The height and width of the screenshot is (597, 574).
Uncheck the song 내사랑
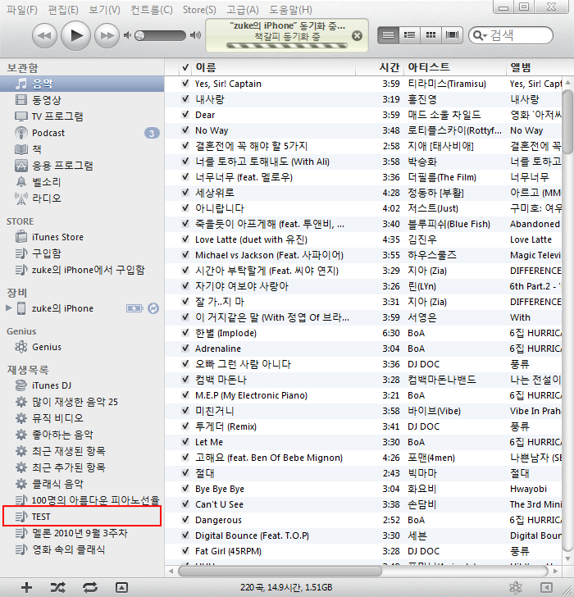pyautogui.click(x=185, y=99)
